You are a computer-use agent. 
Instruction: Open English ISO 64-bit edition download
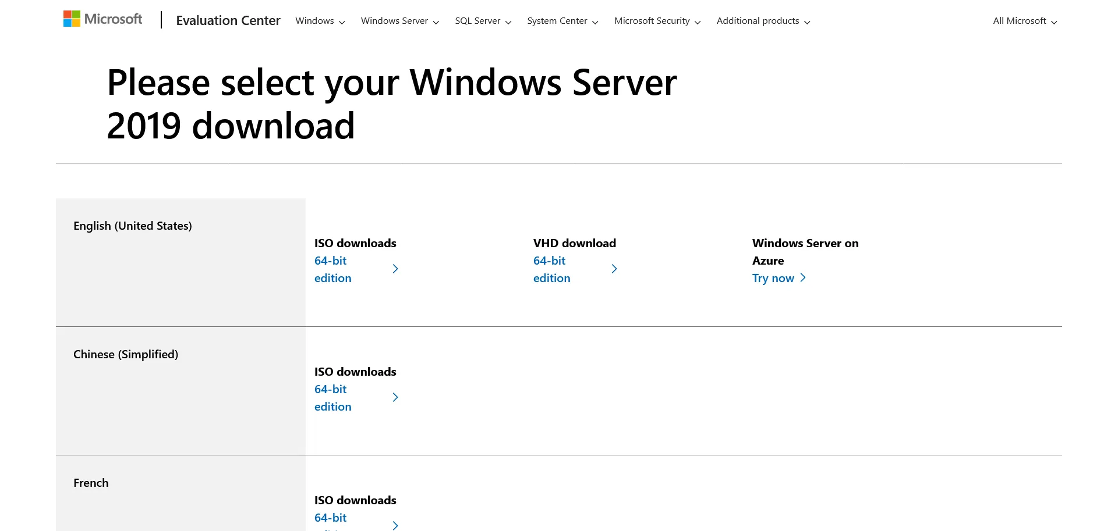click(x=333, y=269)
